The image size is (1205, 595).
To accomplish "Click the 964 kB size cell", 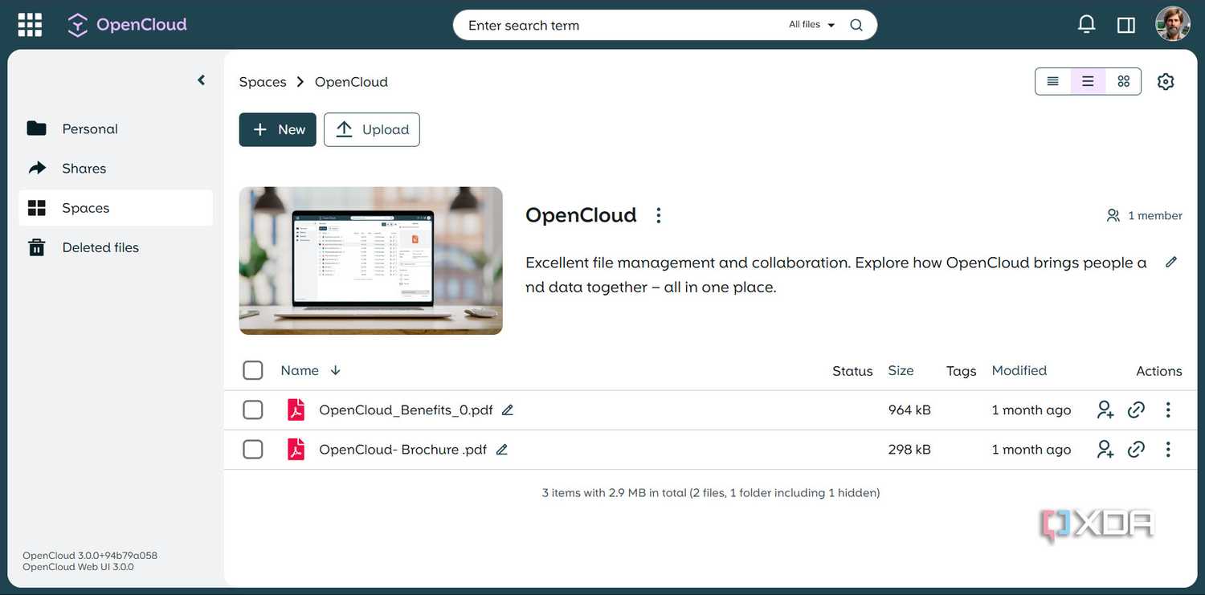I will [x=909, y=410].
